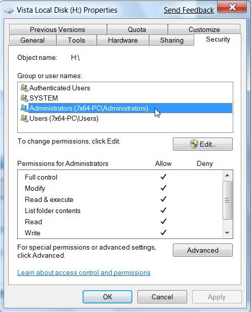This screenshot has height=312, width=251.
Task: Open Learn about access control link
Action: (84, 272)
